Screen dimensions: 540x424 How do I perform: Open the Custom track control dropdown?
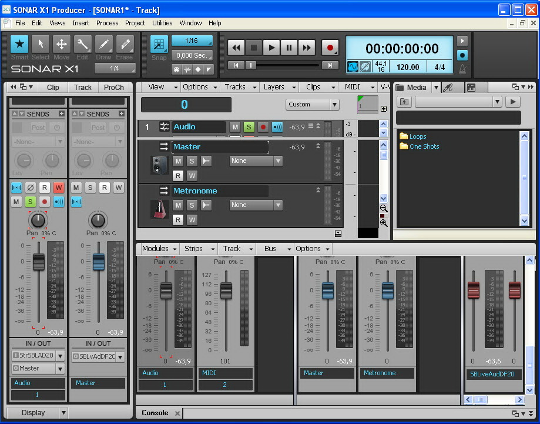[312, 104]
